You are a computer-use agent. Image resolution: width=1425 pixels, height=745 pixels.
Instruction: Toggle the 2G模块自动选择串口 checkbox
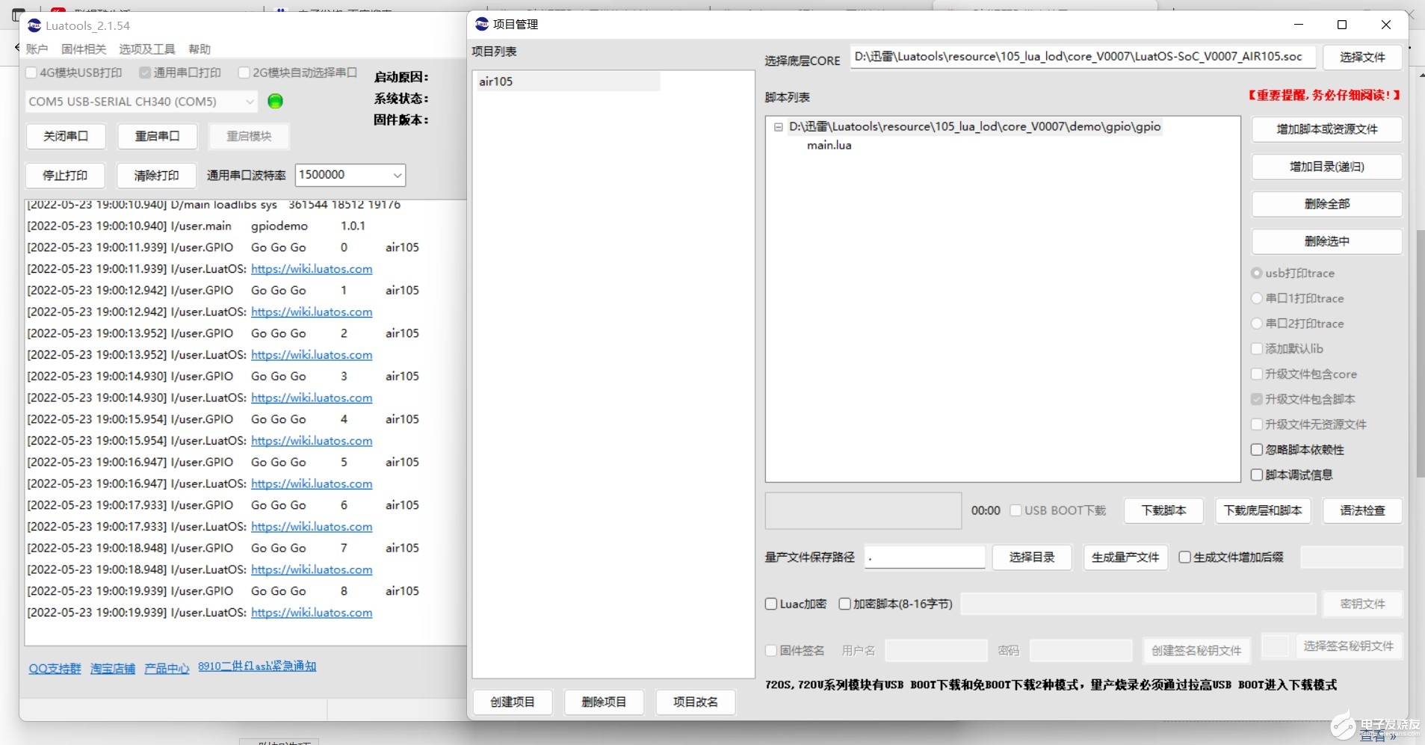point(244,72)
